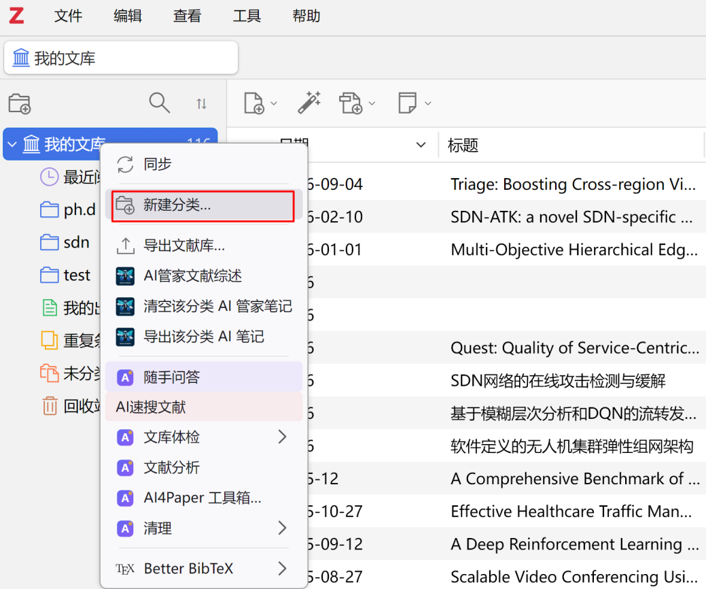The width and height of the screenshot is (706, 589).
Task: Expand the new item dropdown arrow
Action: 274,103
